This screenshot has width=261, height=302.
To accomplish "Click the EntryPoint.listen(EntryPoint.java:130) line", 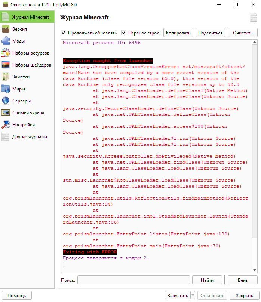I will click(146, 234).
